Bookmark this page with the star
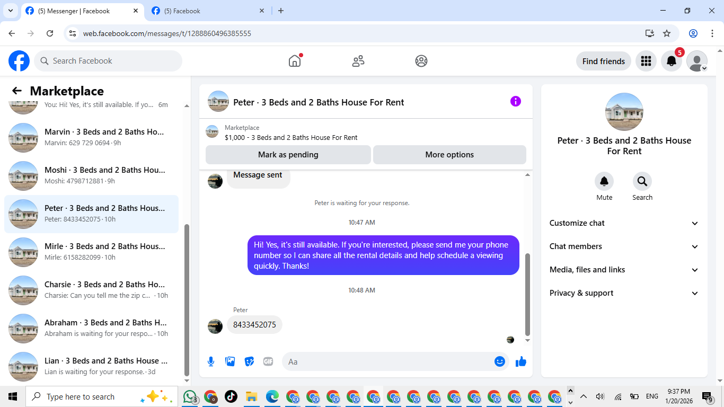 click(x=667, y=33)
